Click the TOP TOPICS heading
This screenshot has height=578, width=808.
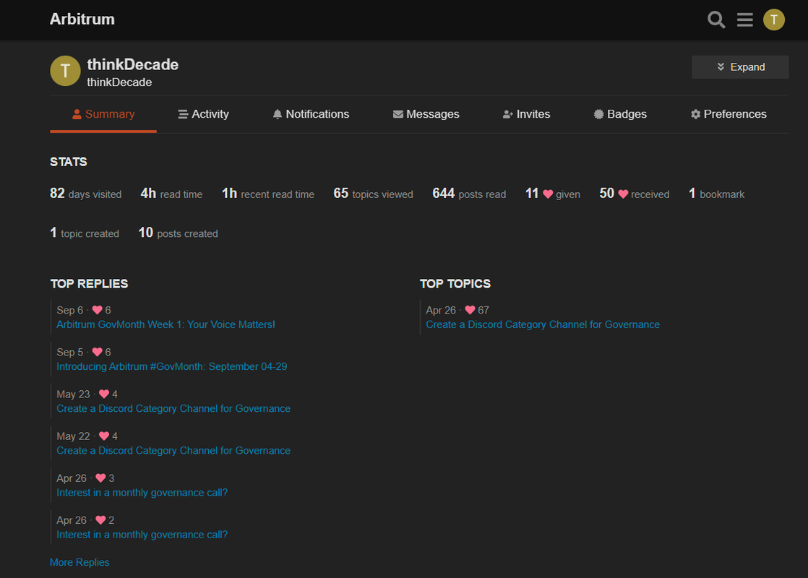pyautogui.click(x=455, y=284)
